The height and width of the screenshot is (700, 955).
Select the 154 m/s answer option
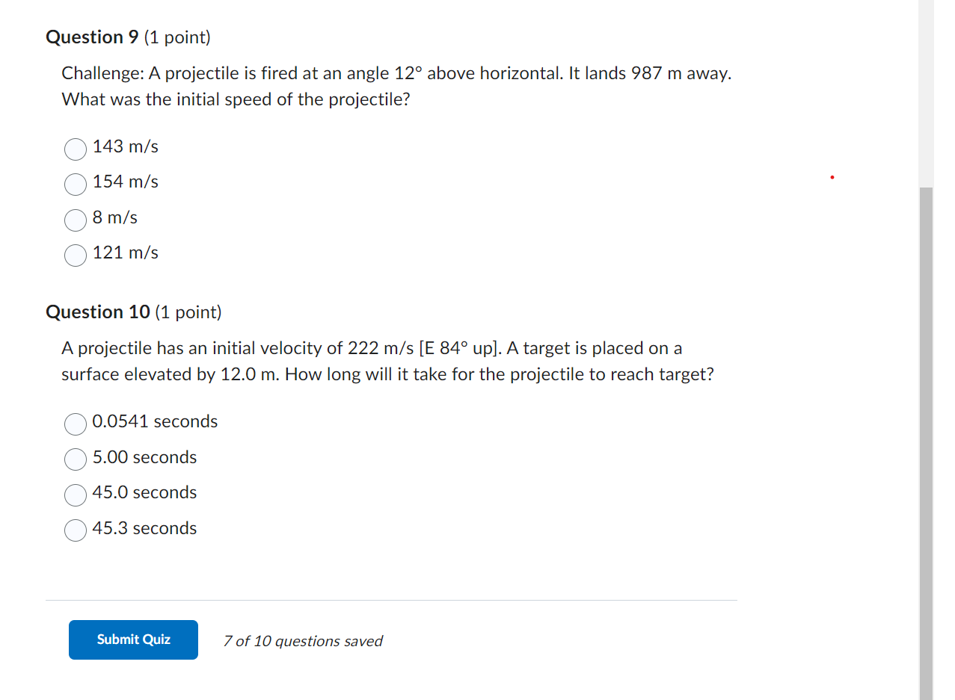coord(75,185)
